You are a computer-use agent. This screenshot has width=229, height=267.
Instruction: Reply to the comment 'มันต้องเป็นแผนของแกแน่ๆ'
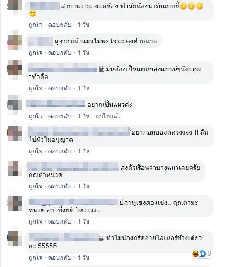(60, 88)
